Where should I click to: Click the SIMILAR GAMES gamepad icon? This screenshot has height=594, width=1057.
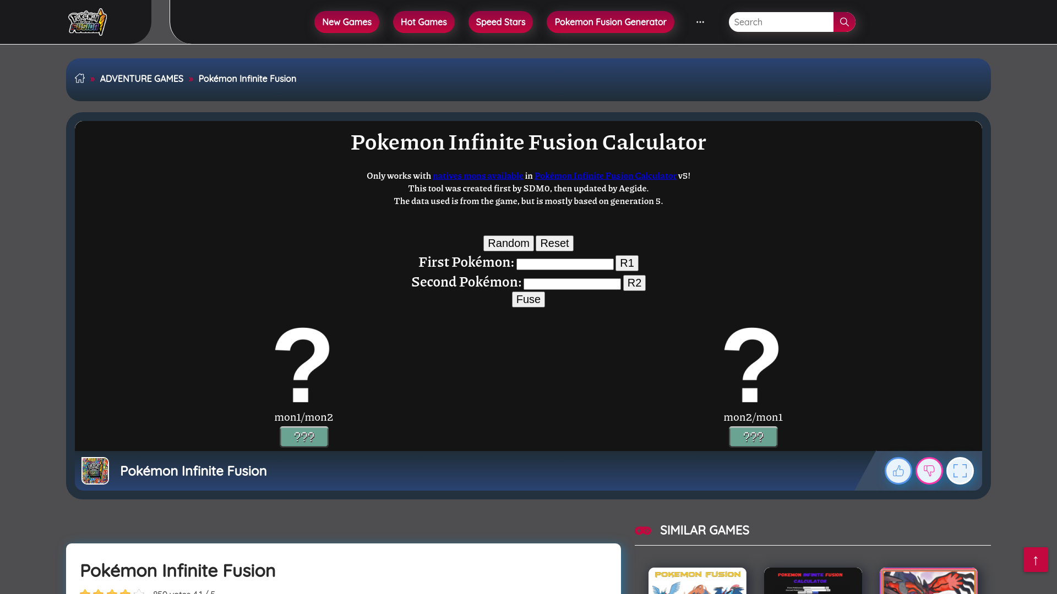coord(643,530)
